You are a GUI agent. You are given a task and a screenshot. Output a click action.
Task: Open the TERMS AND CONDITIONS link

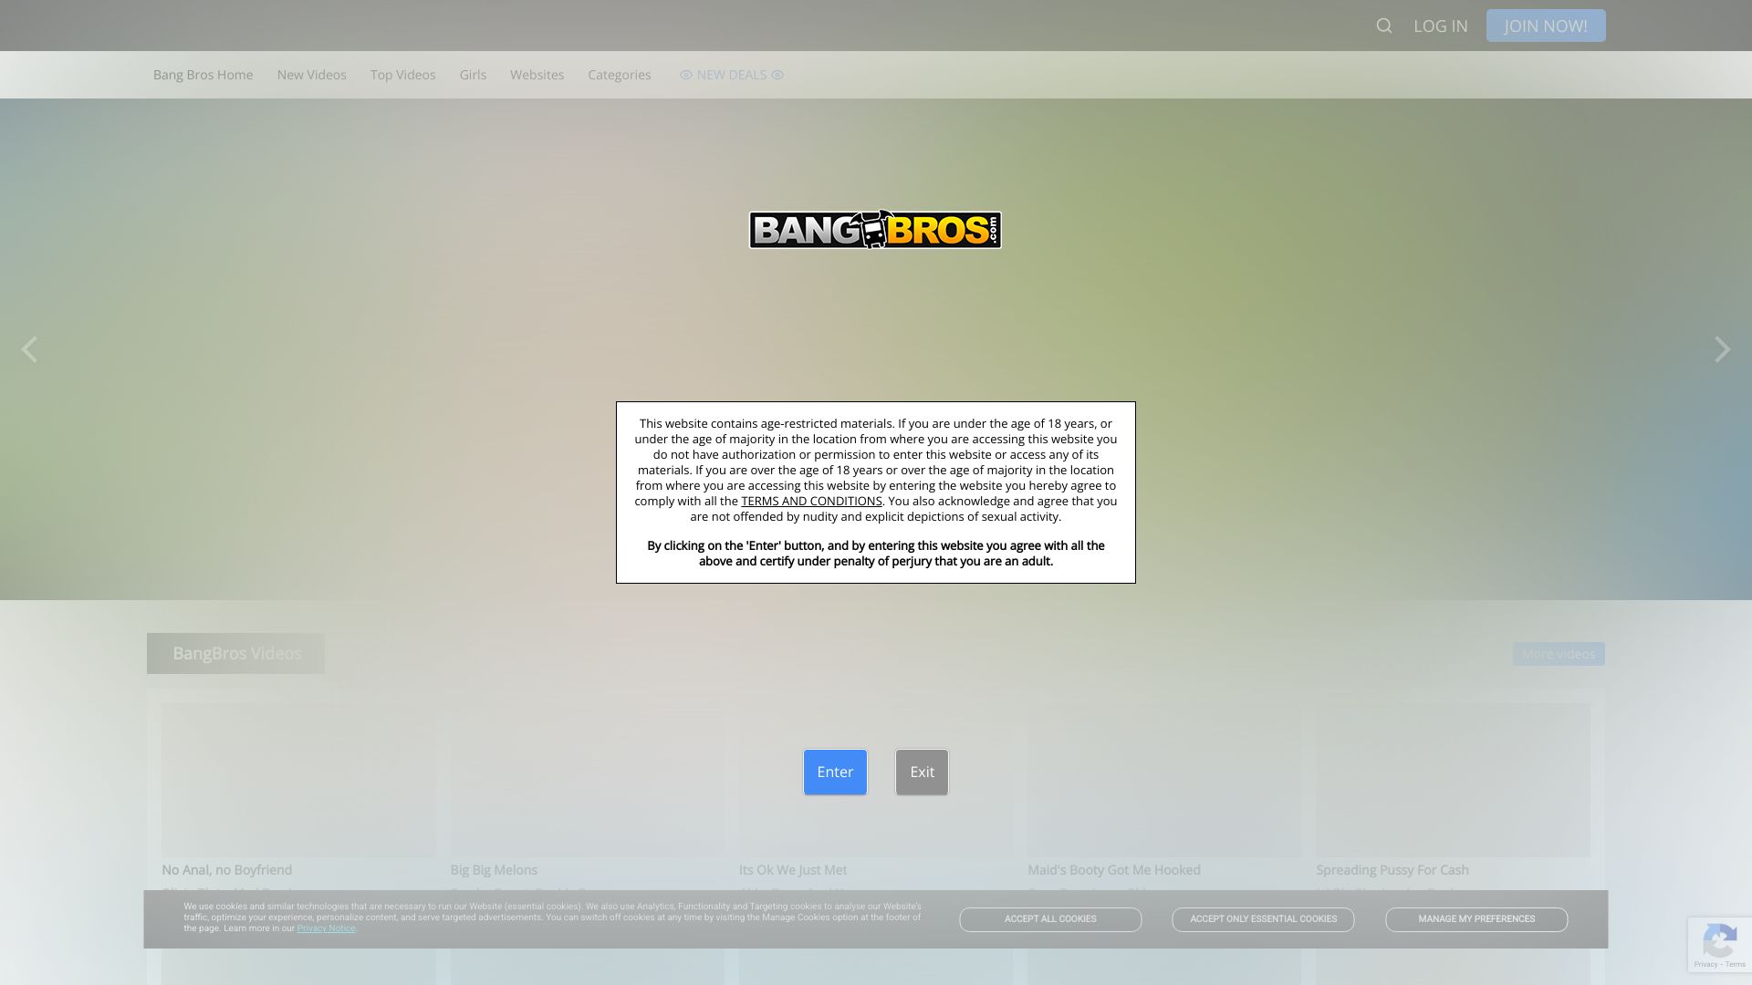811,501
